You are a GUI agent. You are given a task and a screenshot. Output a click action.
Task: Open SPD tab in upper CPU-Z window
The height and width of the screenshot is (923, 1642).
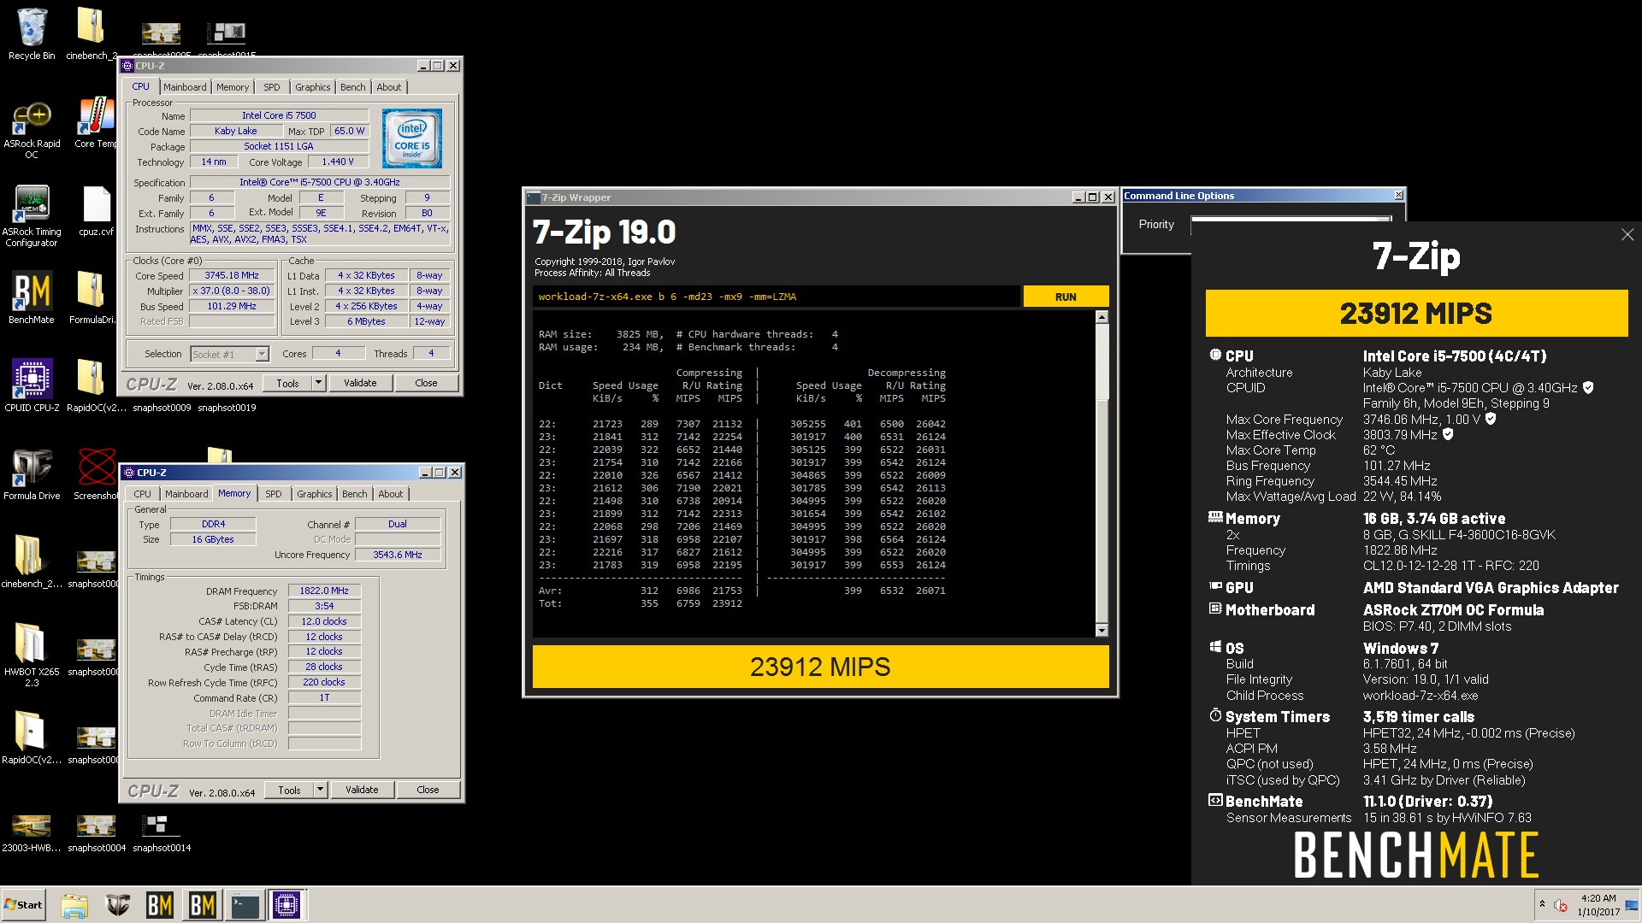[x=272, y=87]
